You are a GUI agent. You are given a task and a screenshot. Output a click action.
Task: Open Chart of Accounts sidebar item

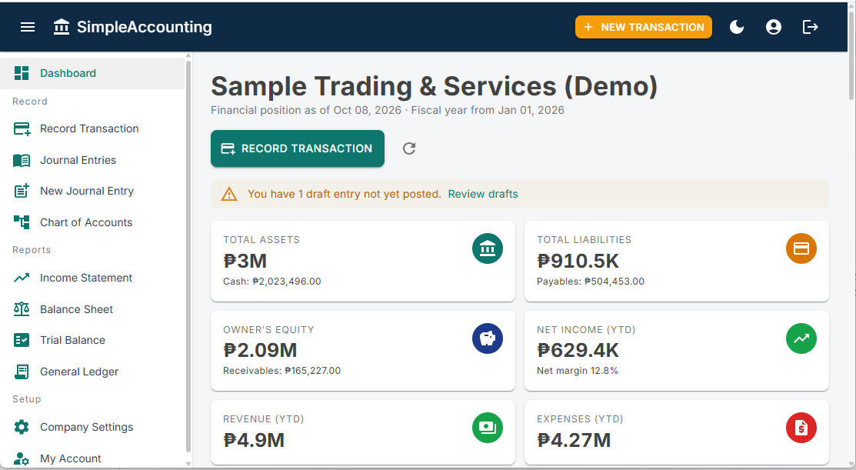92,222
